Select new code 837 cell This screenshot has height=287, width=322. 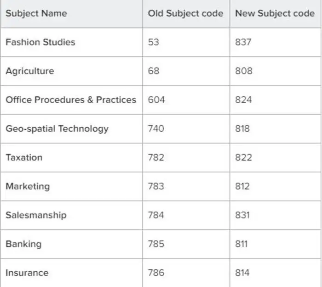pos(243,42)
